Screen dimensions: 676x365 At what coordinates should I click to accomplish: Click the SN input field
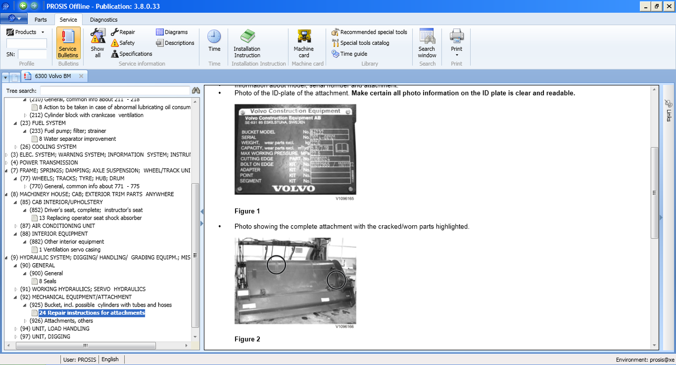[32, 54]
